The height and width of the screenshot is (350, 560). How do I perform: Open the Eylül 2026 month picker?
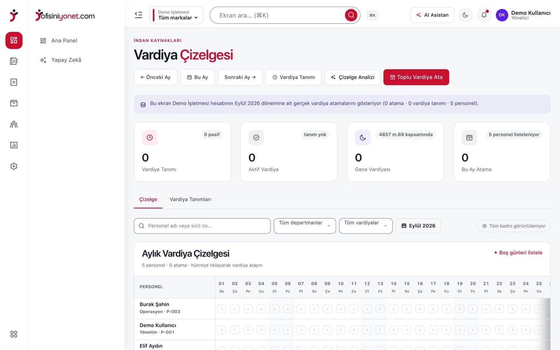click(418, 226)
